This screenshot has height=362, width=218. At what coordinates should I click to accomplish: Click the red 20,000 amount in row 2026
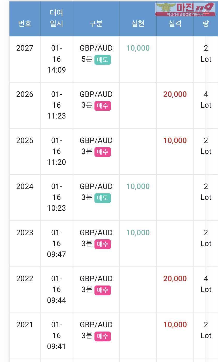(x=175, y=94)
